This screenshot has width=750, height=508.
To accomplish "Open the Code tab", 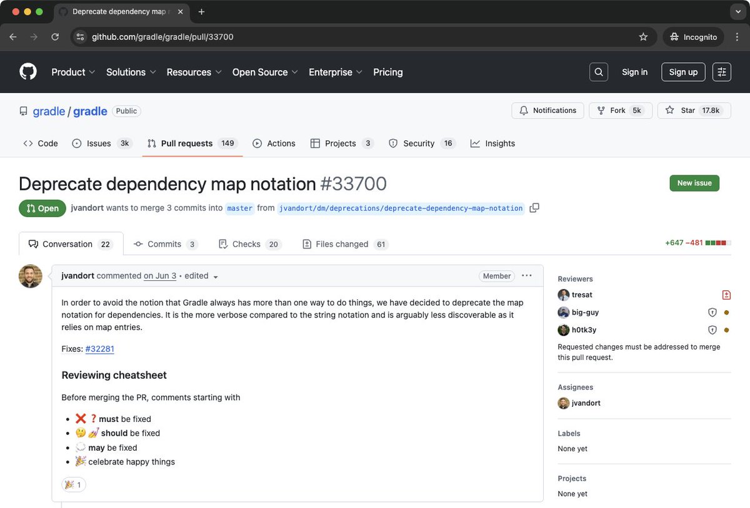I will pos(41,143).
